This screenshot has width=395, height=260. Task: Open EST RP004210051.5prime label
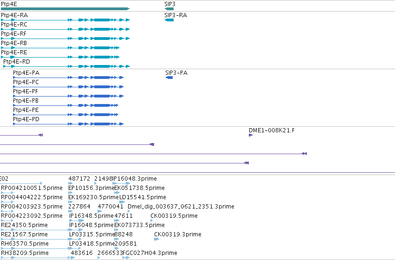click(x=32, y=188)
